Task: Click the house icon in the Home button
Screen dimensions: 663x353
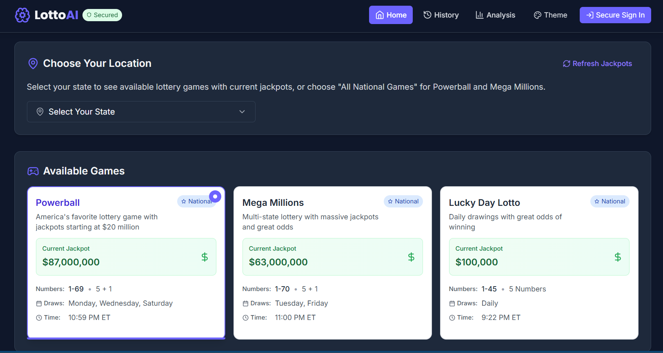Action: click(380, 15)
